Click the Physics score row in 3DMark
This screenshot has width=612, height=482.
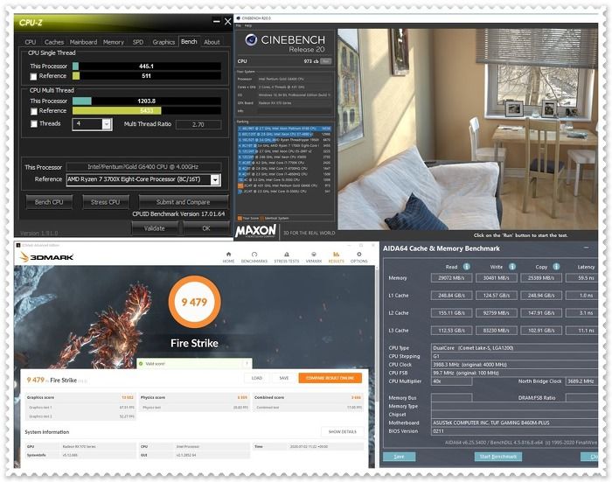194,397
